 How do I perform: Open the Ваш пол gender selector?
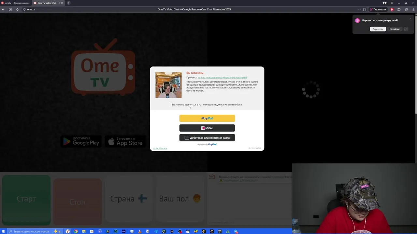coord(180,199)
